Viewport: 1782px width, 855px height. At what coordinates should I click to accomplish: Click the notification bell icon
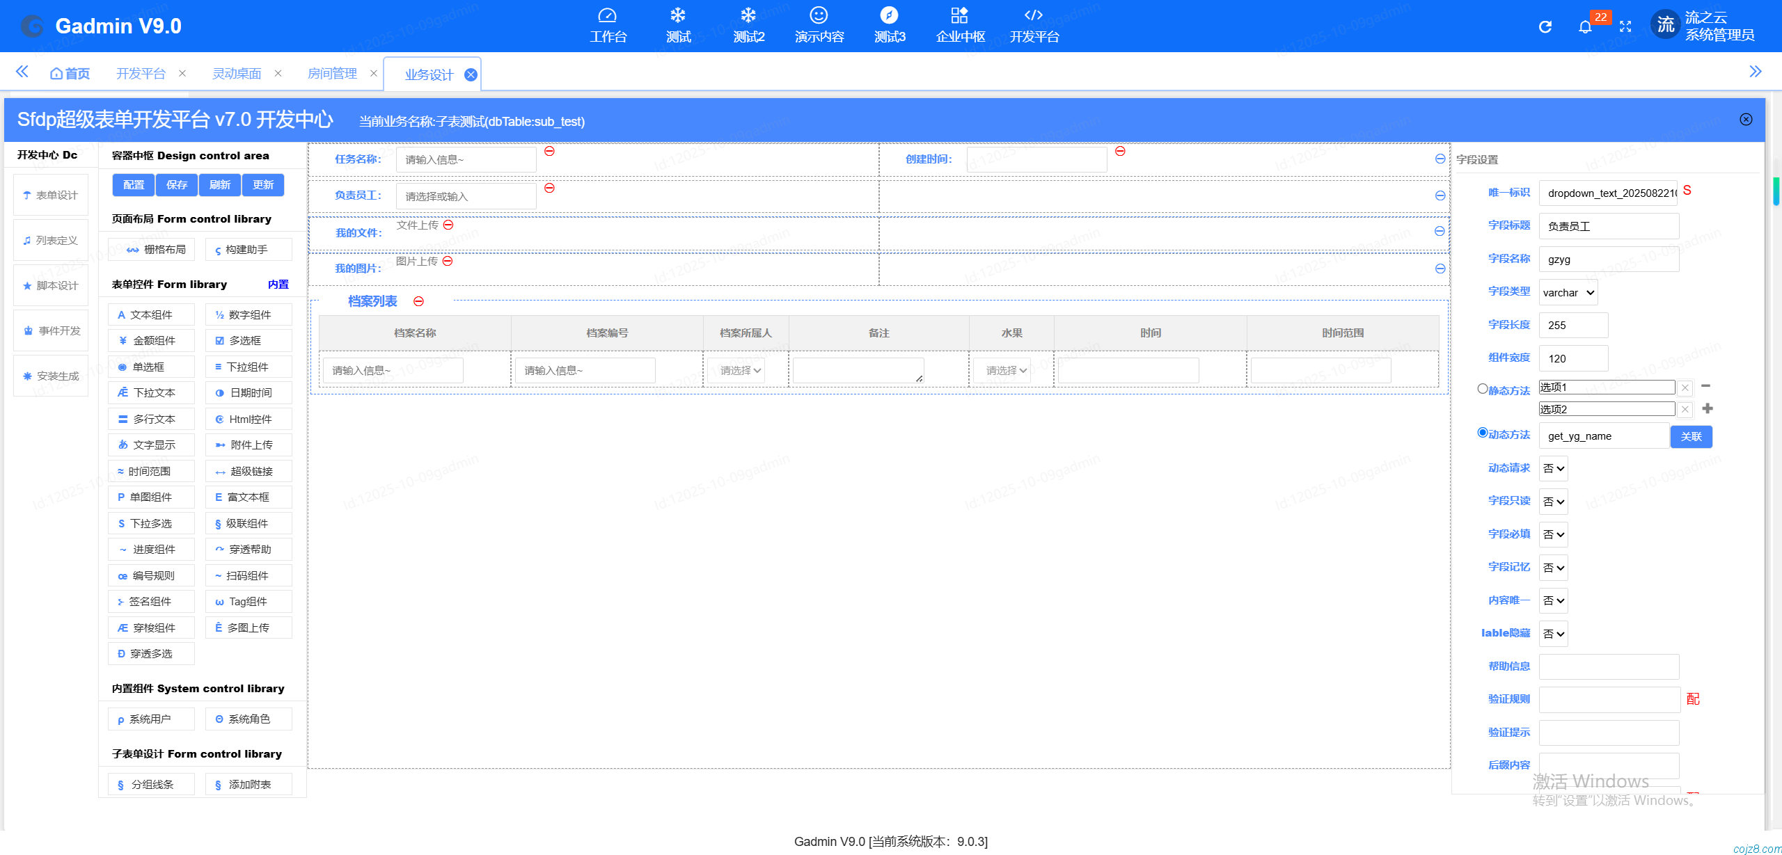pos(1585,27)
